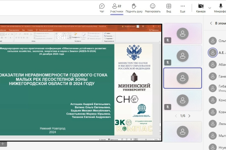
Task: Select participant Конс… in the list
Action: point(213,100)
